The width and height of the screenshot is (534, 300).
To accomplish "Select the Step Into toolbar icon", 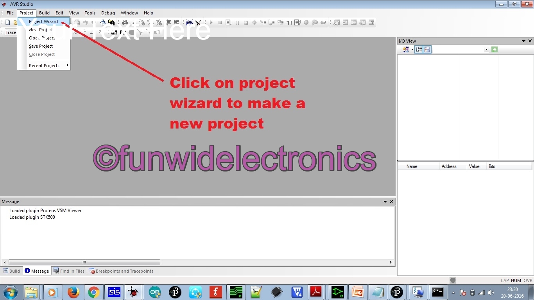I will click(x=263, y=22).
